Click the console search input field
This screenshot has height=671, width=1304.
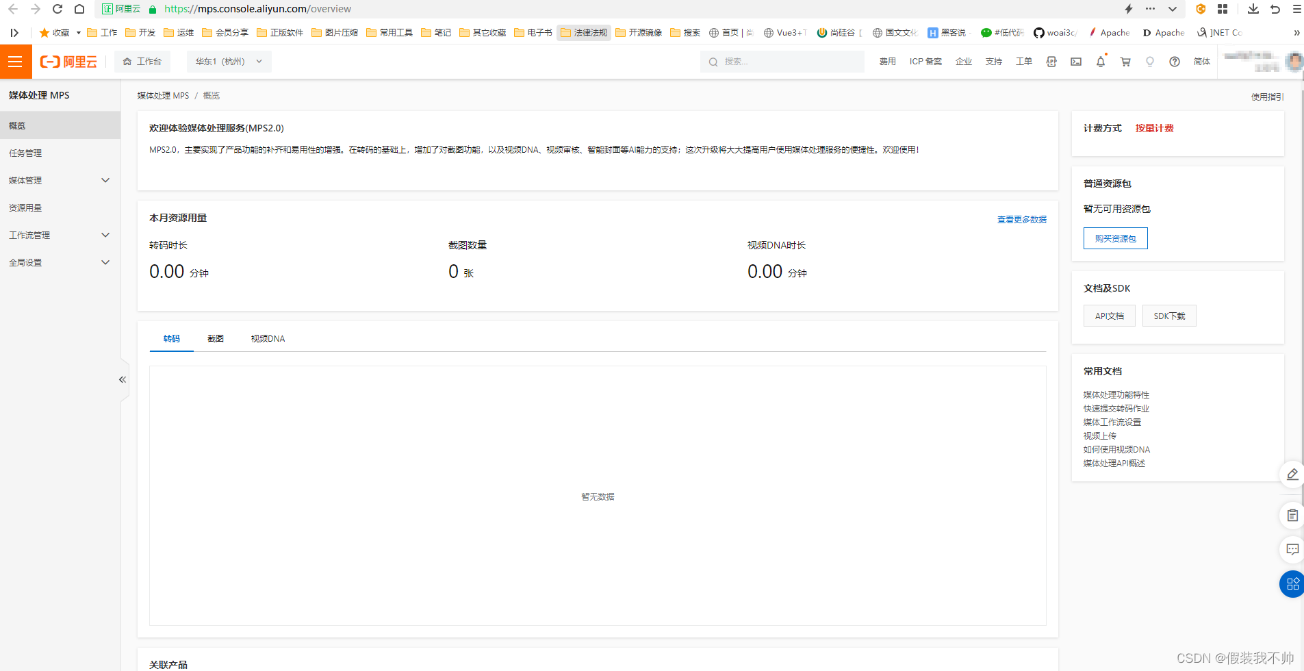(x=782, y=62)
